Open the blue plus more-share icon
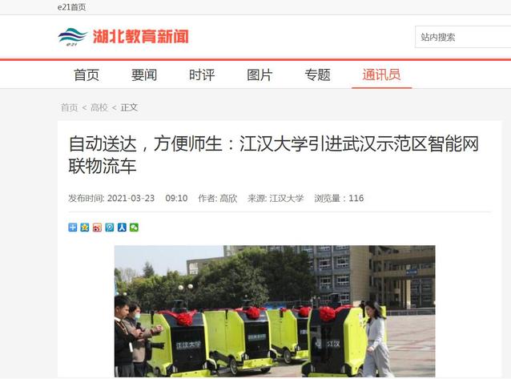Viewport: 511px width, 379px height. coord(73,228)
